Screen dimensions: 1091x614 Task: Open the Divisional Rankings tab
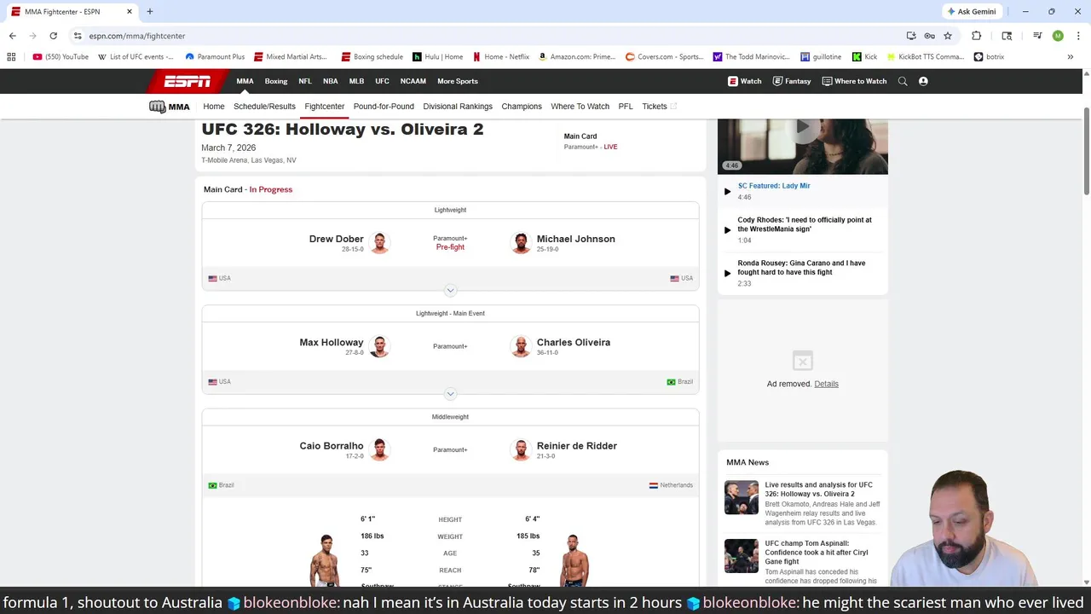tap(458, 107)
